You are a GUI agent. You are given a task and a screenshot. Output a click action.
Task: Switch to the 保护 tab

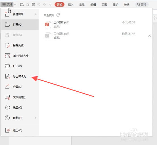tap(116, 5)
